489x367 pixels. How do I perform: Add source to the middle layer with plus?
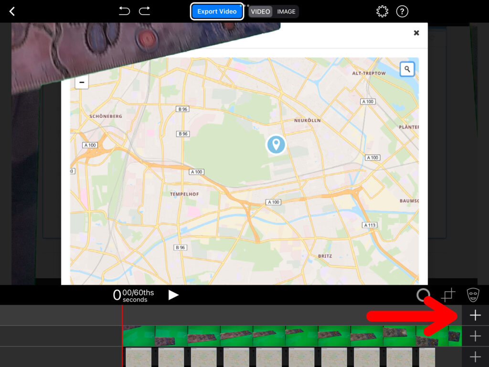point(475,336)
